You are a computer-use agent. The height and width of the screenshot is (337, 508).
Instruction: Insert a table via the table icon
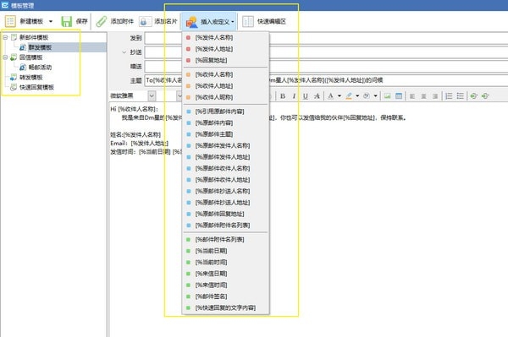(399, 96)
